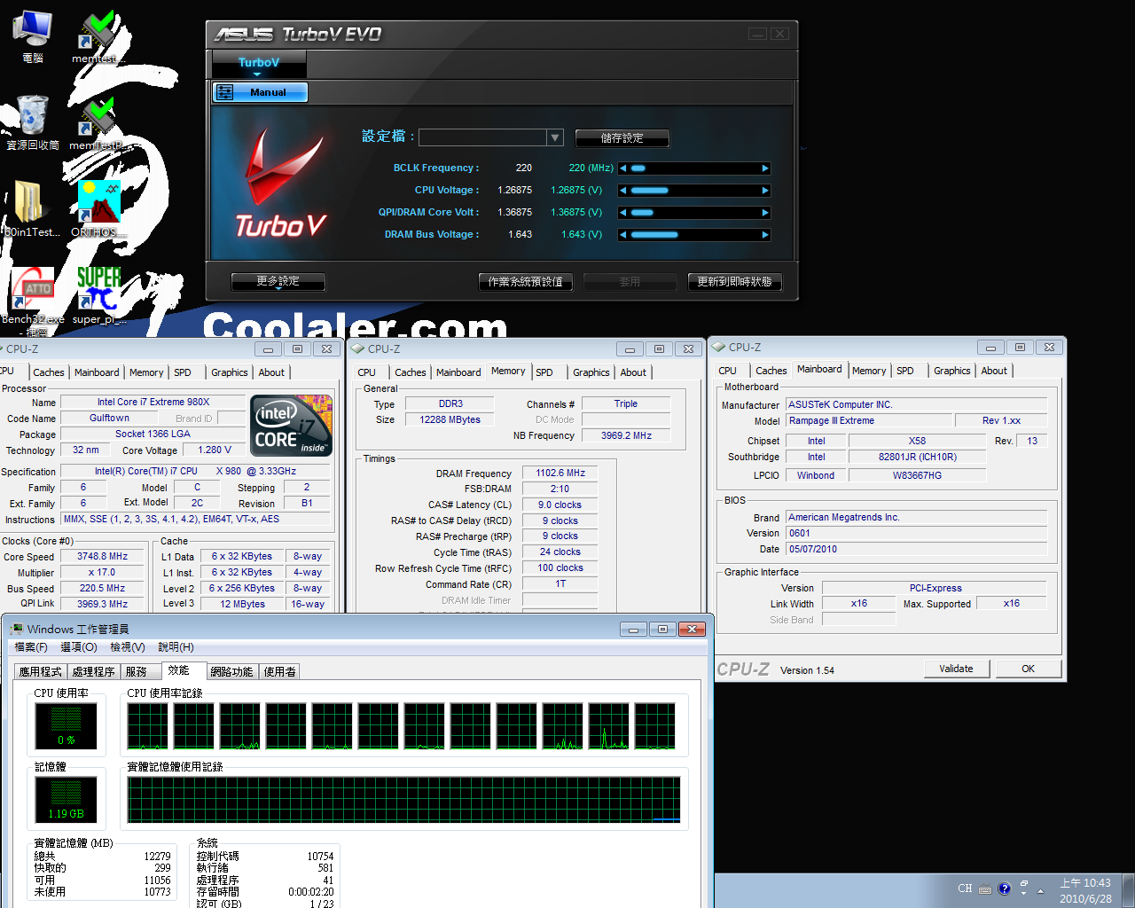Image resolution: width=1135 pixels, height=908 pixels.
Task: Expand 更多設定 (More Settings) in TurboV
Action: coord(278,281)
